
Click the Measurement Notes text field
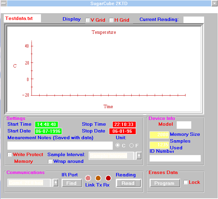pos(60,146)
